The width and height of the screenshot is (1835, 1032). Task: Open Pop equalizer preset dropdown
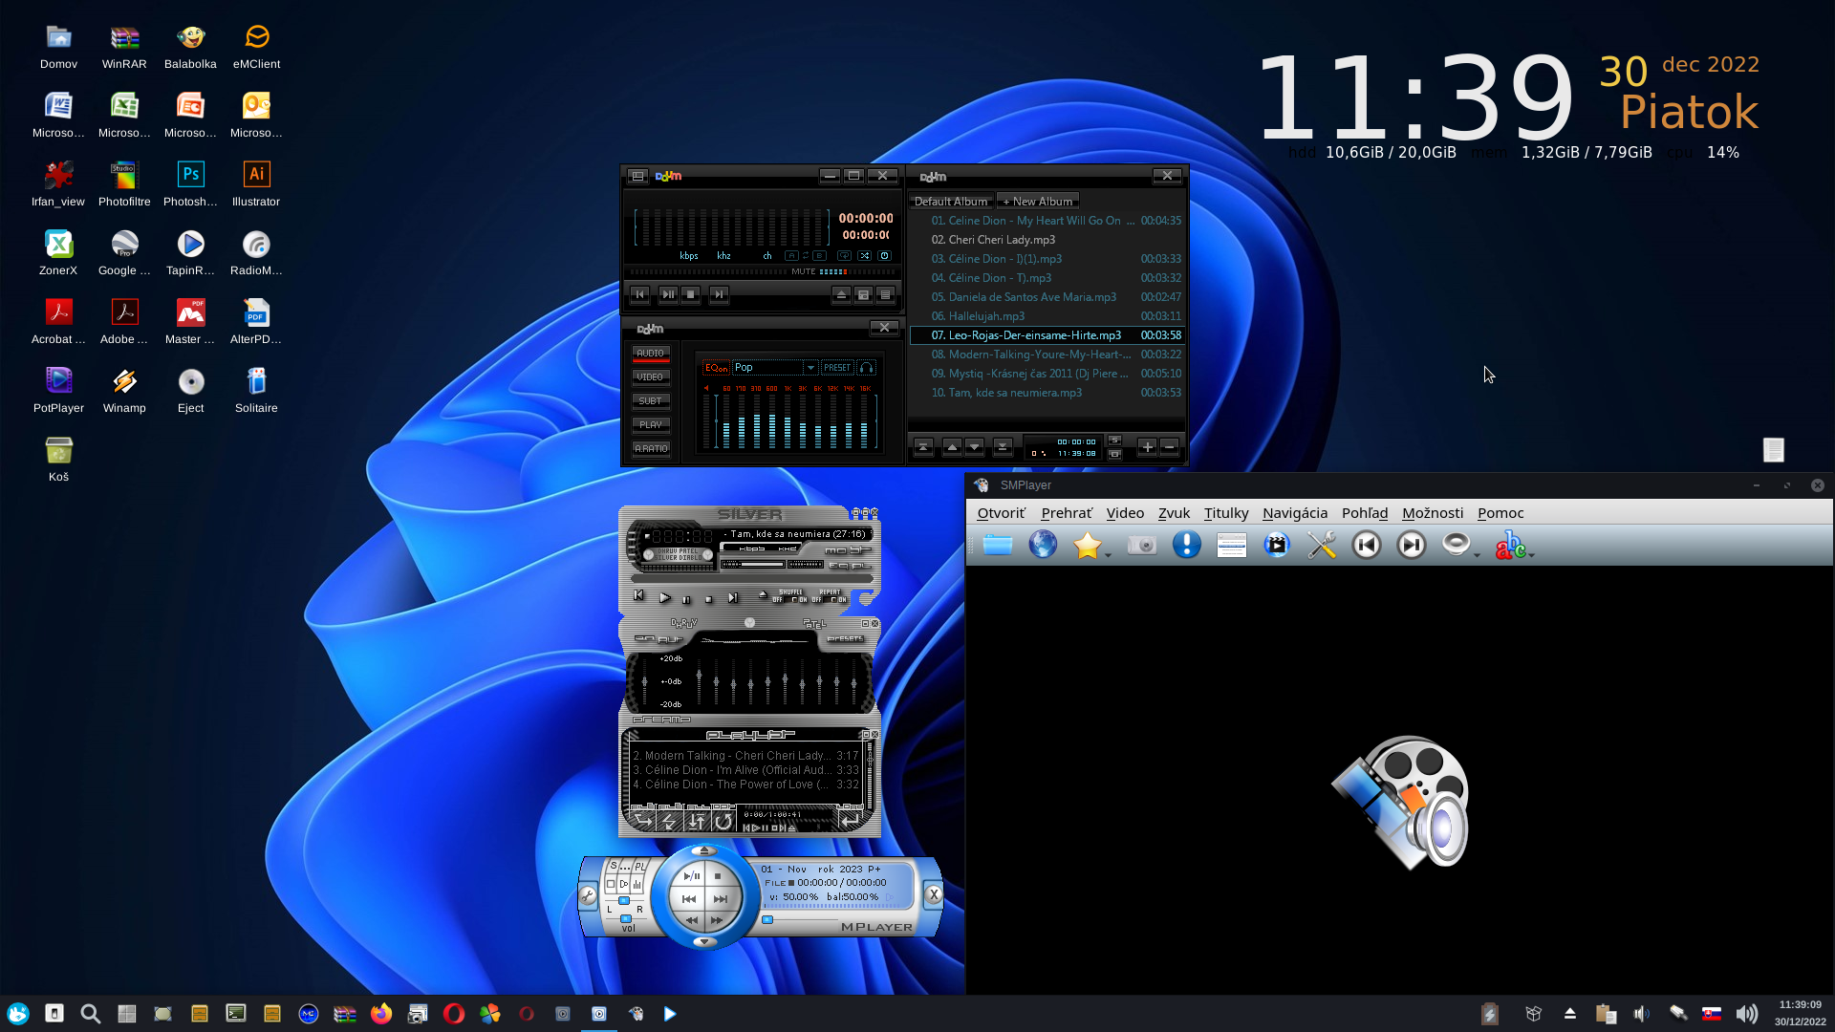[x=810, y=368]
